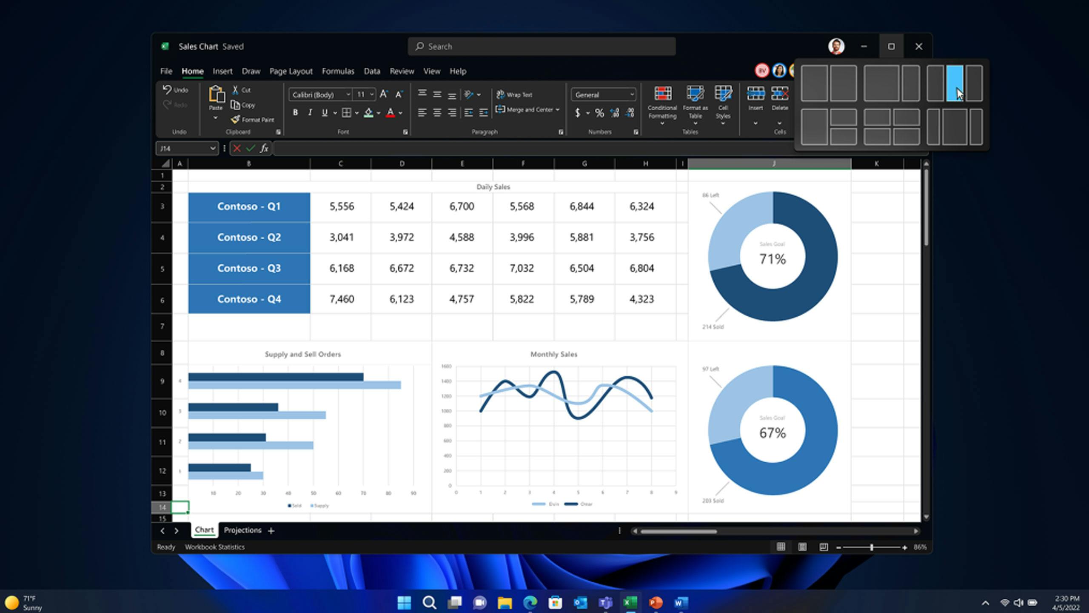Click the Format Paint brush icon
The height and width of the screenshot is (613, 1089).
click(x=235, y=120)
